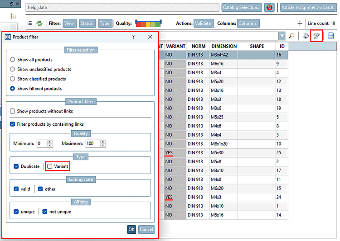This screenshot has width=340, height=241.
Task: Sort by the VARIANT column header
Action: [x=175, y=46]
